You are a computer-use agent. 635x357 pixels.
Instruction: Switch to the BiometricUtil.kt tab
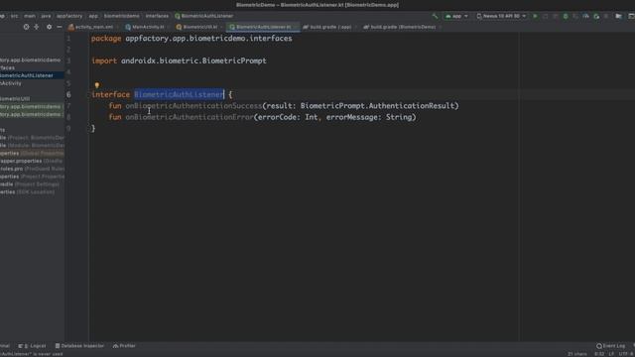tap(198, 27)
